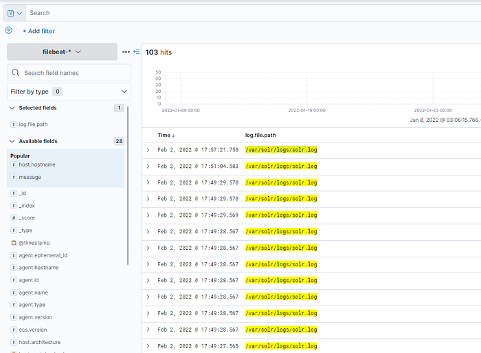The image size is (481, 353).
Task: Open the Filter by type dropdown
Action: click(x=69, y=92)
